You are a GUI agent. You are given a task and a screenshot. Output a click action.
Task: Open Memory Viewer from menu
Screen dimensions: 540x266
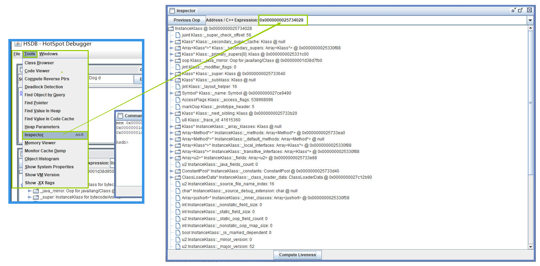pyautogui.click(x=55, y=143)
